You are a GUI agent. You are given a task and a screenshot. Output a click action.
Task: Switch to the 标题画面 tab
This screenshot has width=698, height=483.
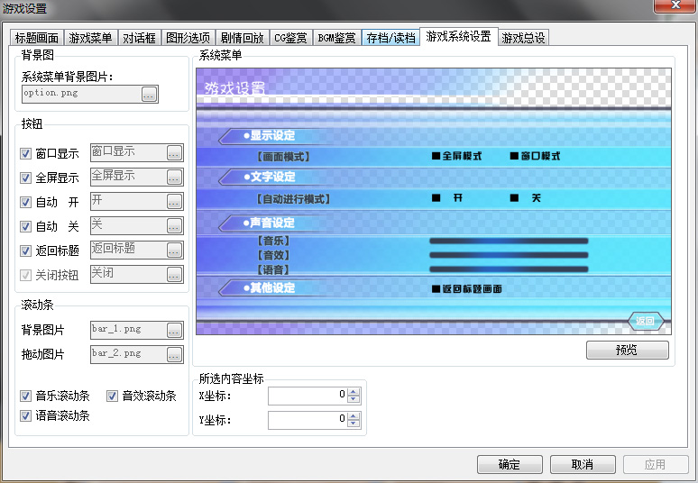[x=36, y=38]
